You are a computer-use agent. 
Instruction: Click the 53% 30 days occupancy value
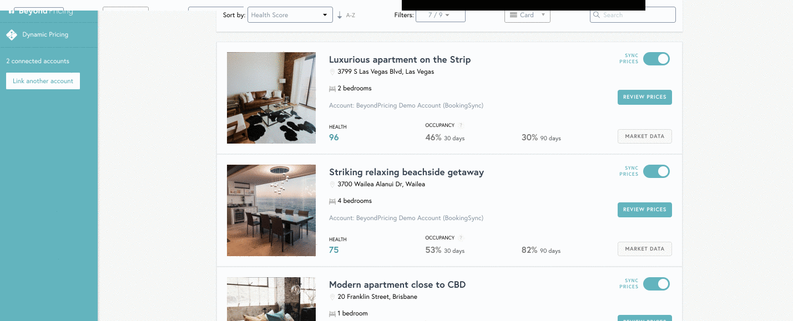[445, 250]
